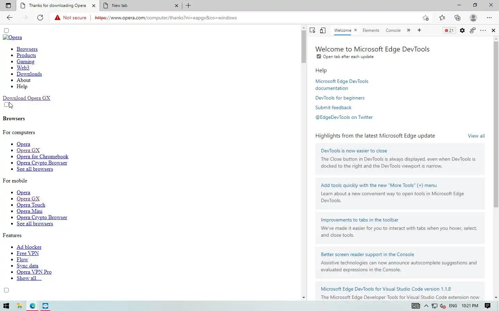The image size is (499, 311).
Task: Open the volume control in tray
Action: point(443,306)
